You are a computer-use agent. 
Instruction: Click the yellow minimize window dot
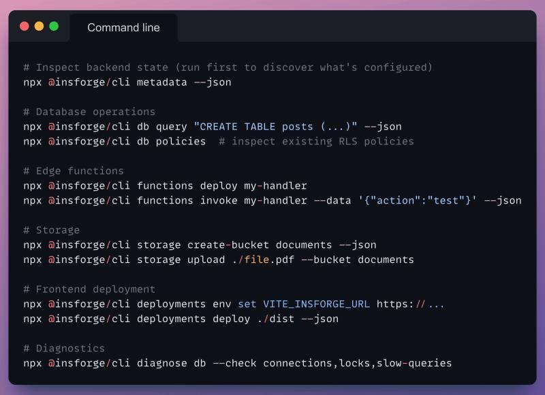pos(39,27)
